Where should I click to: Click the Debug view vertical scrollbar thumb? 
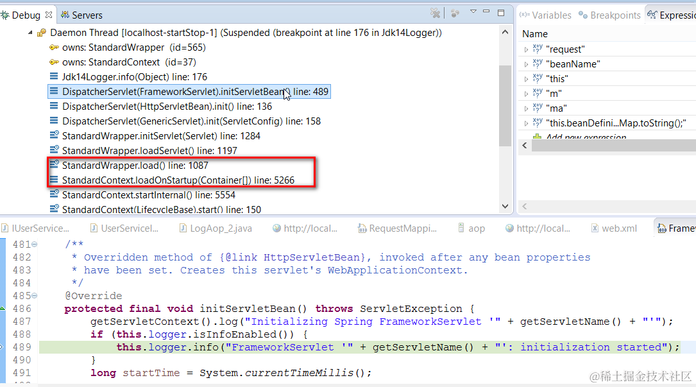(505, 106)
